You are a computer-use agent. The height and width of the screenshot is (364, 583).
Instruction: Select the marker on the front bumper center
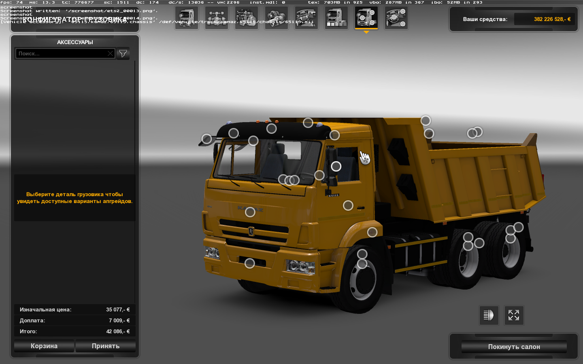[250, 263]
